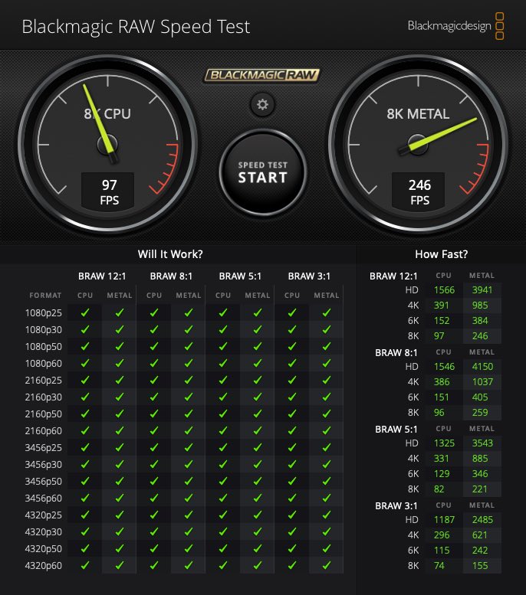Click BRAW 12:1 HD CPU value 1566
Image resolution: width=526 pixels, height=595 pixels.
[x=444, y=290]
